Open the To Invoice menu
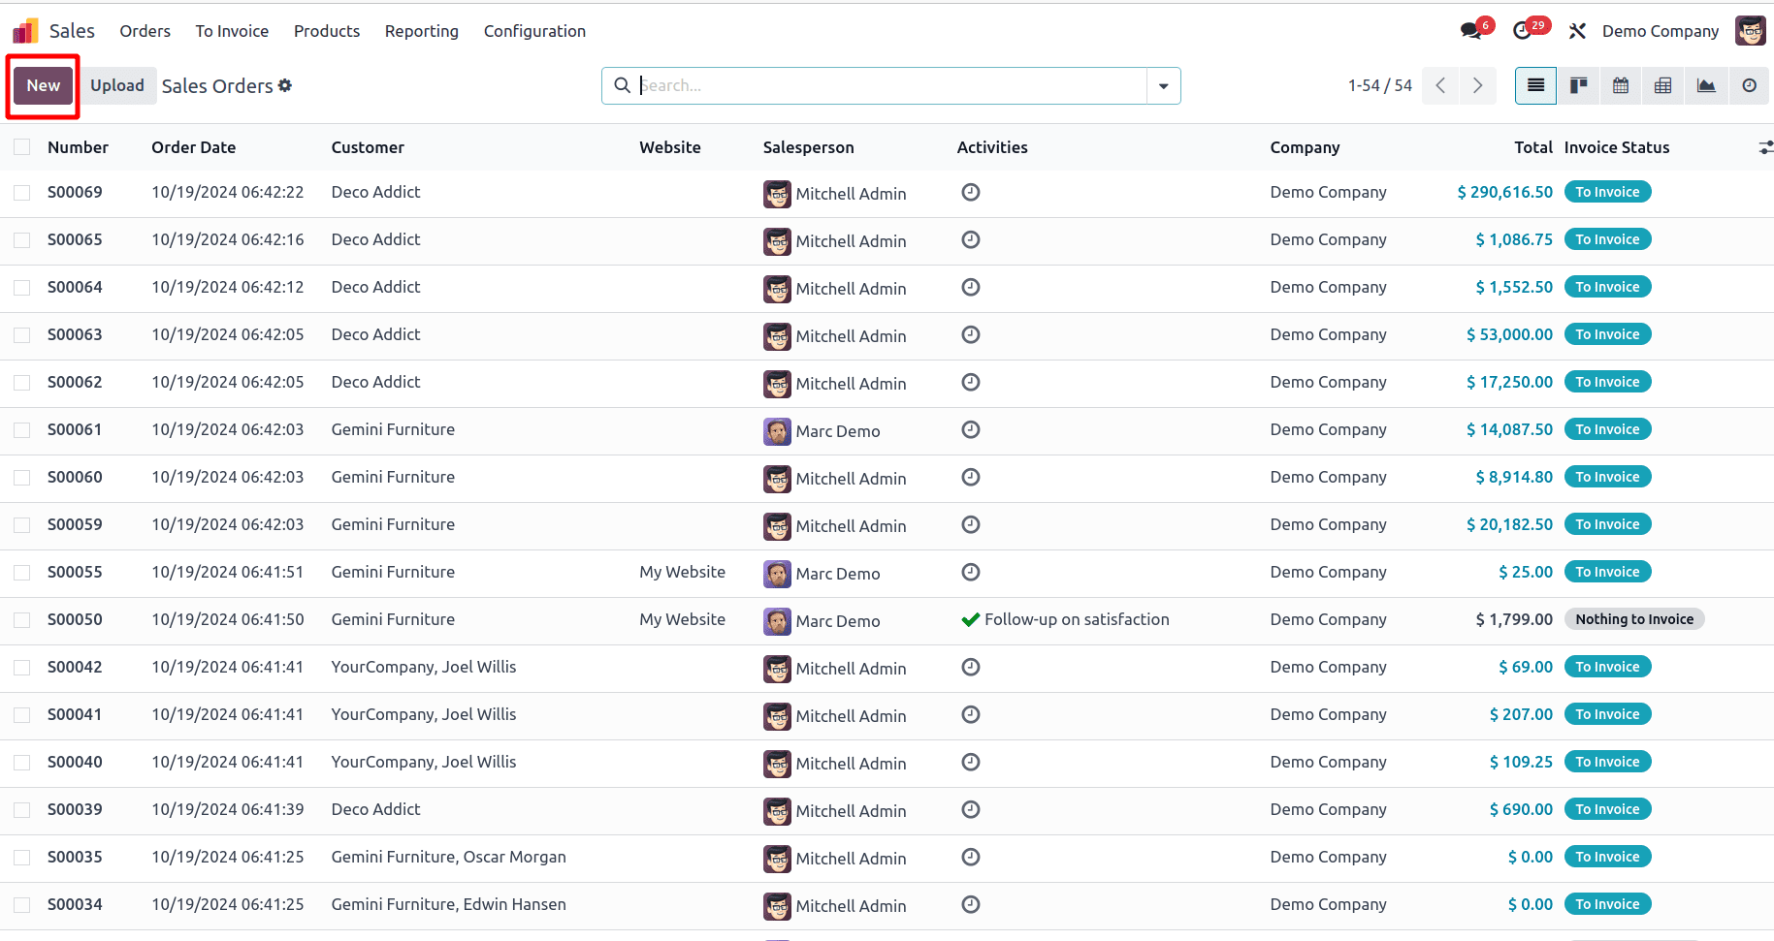This screenshot has width=1774, height=941. (232, 31)
